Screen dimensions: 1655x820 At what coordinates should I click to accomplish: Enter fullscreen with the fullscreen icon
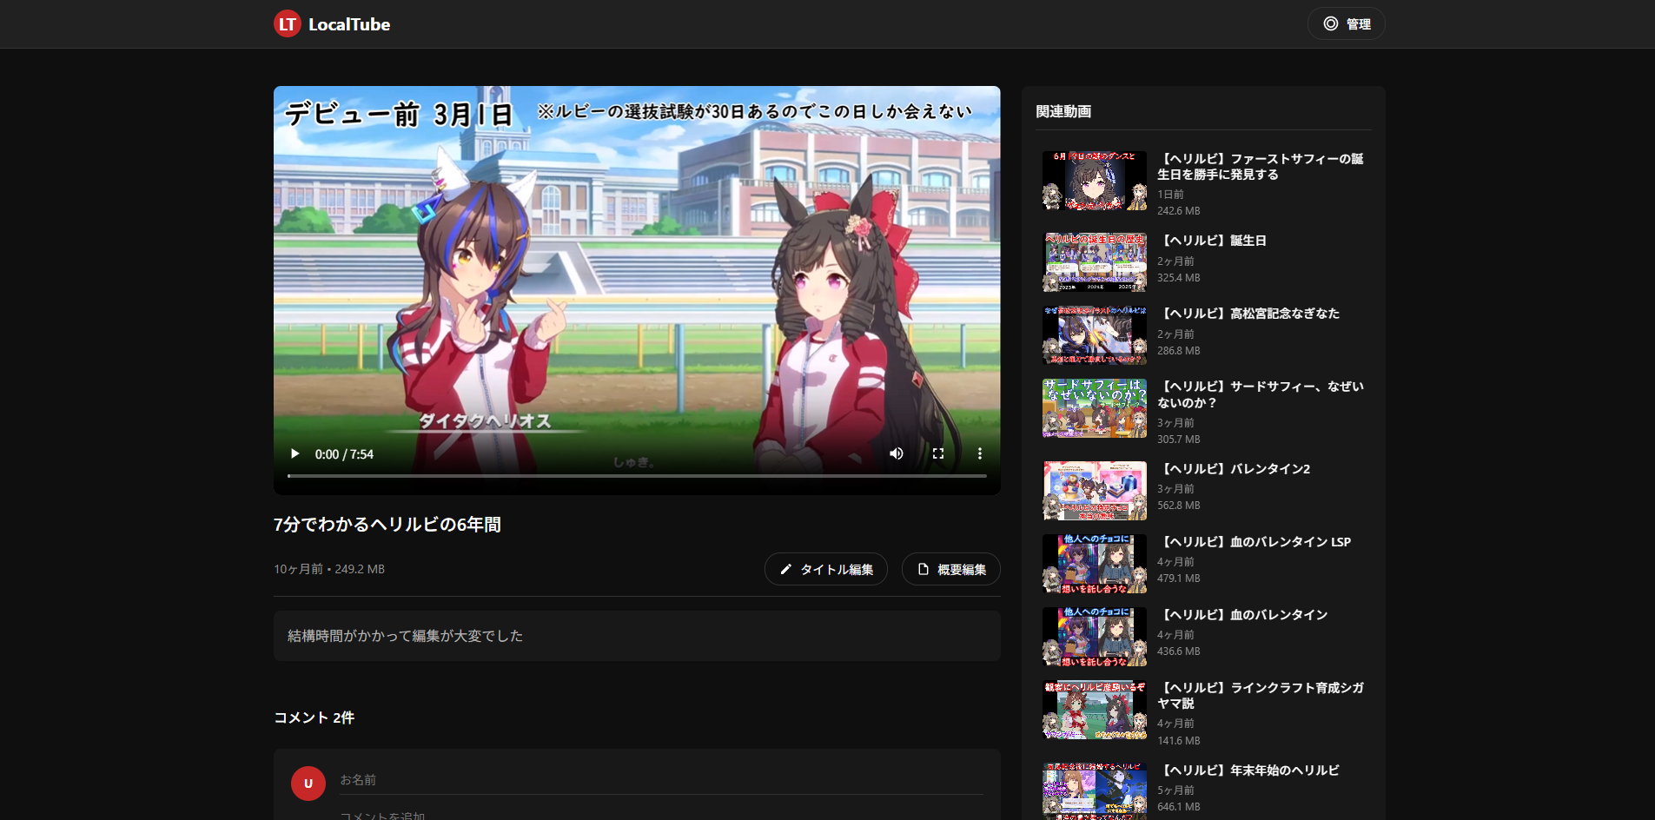(938, 453)
